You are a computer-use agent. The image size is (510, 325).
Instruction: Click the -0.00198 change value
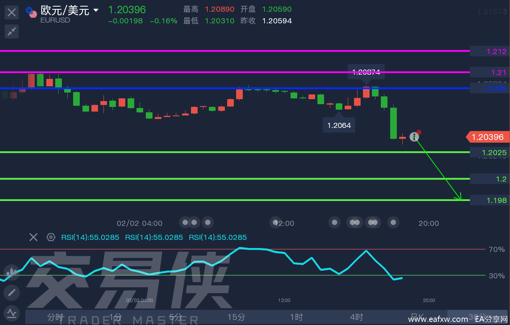click(125, 21)
